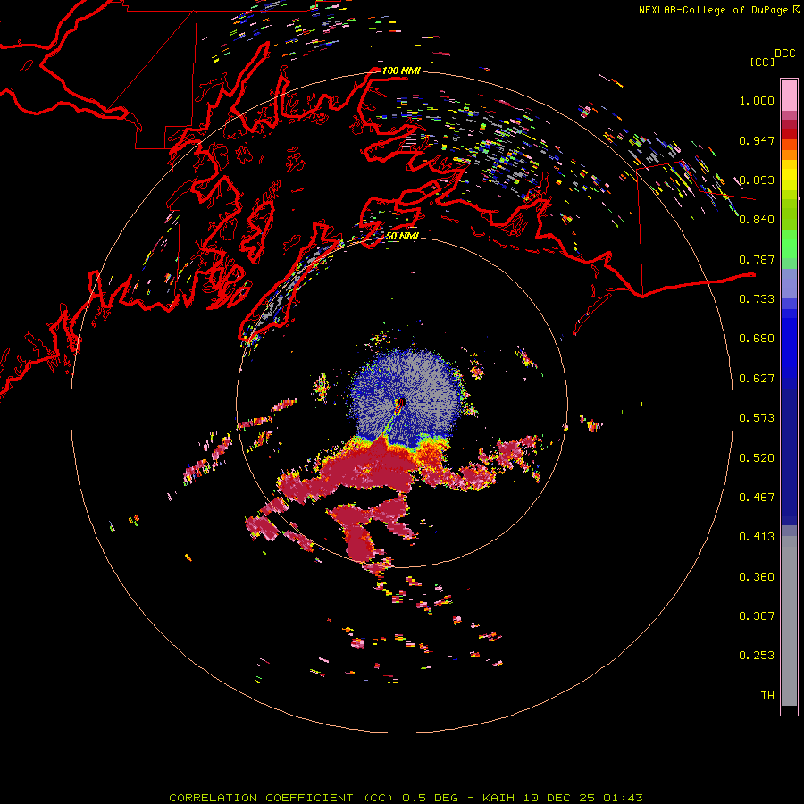Select the 0.253 color scale value

pyautogui.click(x=757, y=656)
